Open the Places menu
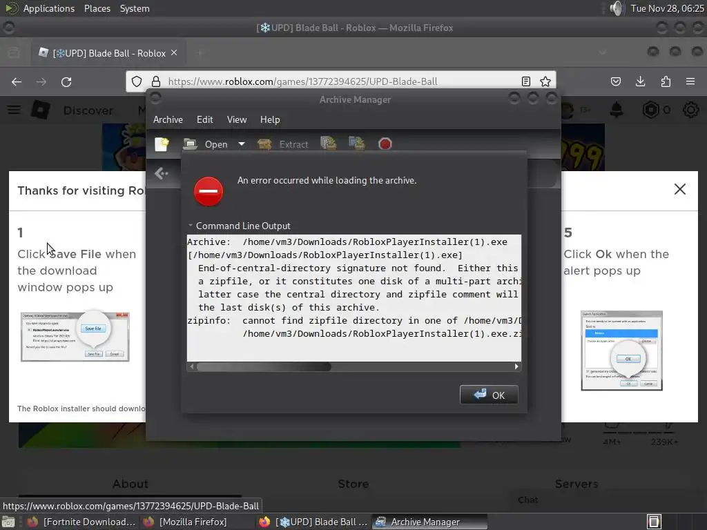The width and height of the screenshot is (707, 530). pyautogui.click(x=97, y=8)
